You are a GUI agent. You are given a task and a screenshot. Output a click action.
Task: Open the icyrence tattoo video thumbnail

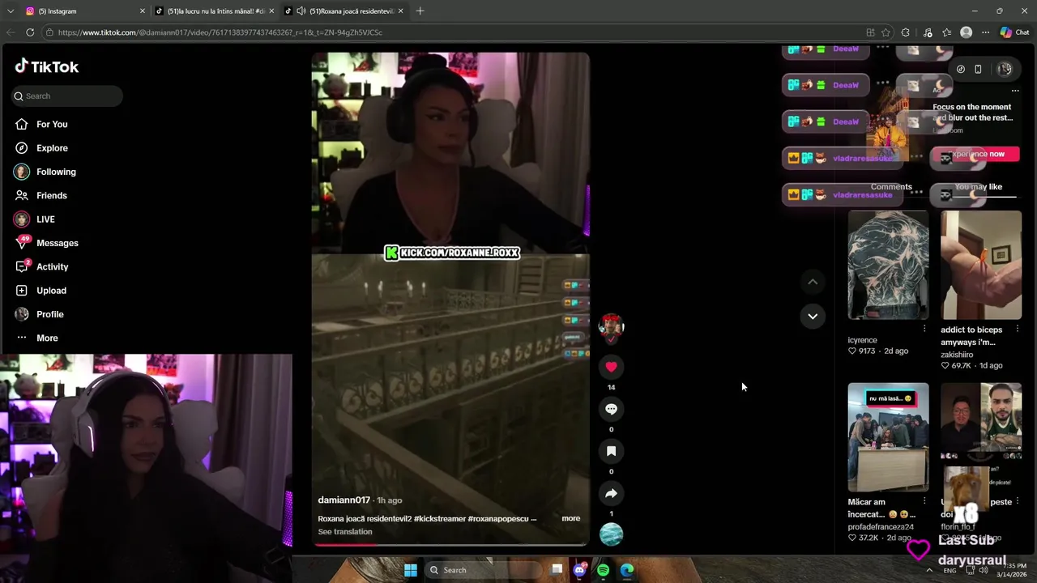tap(888, 266)
